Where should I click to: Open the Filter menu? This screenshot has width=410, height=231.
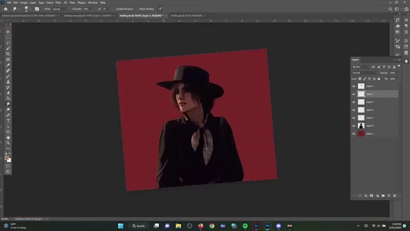58,2
